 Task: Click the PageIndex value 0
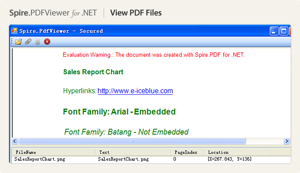point(175,159)
